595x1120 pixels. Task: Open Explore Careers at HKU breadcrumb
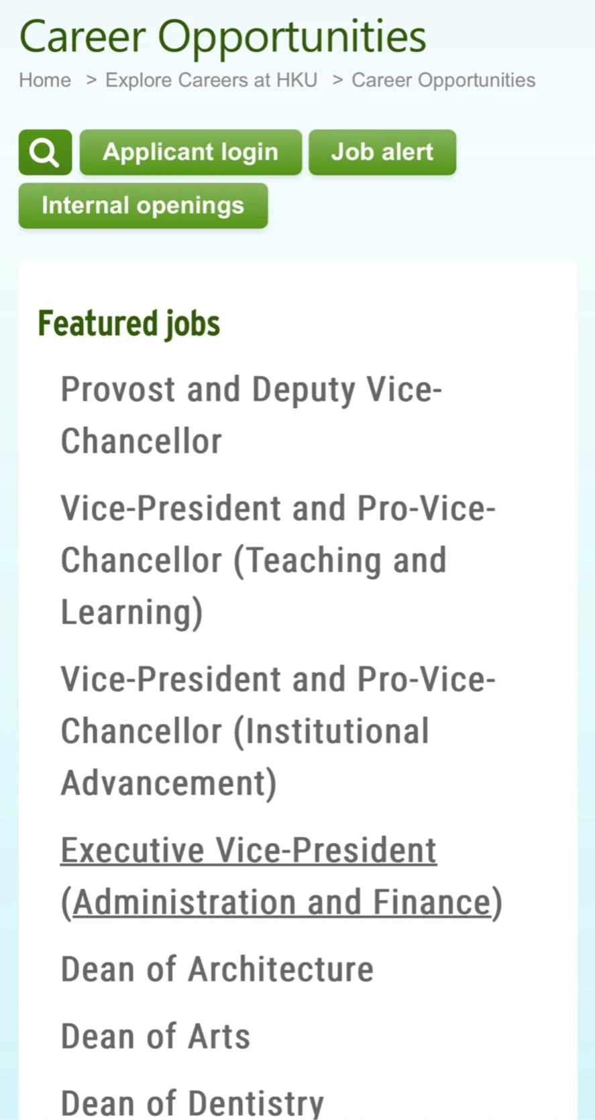[x=211, y=80]
